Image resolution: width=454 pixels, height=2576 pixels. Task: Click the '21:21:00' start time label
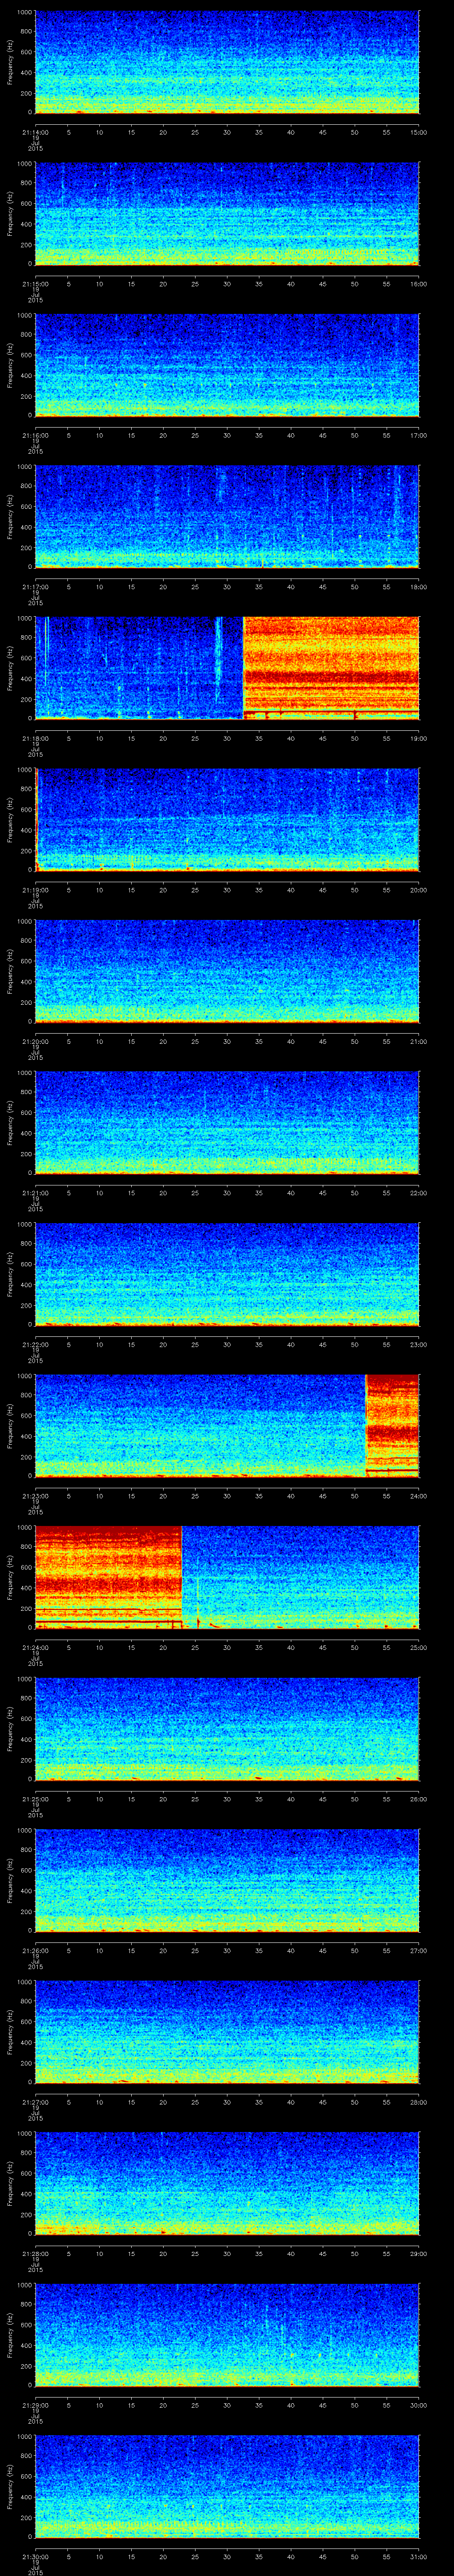click(35, 1193)
